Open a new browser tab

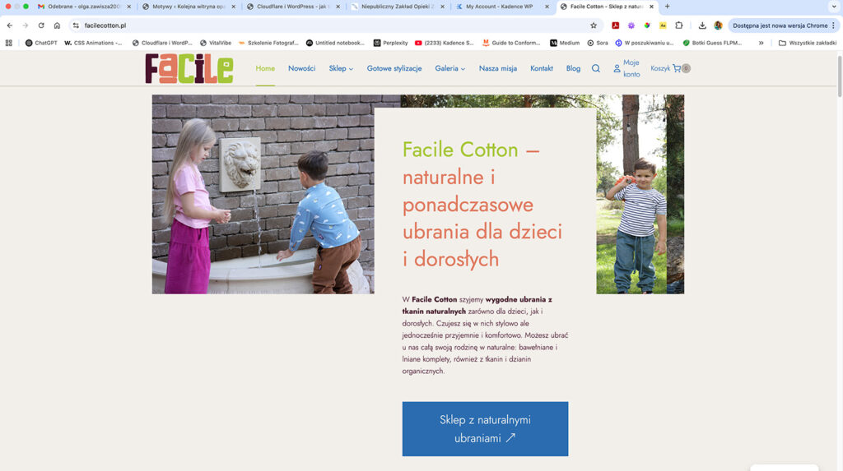pos(667,7)
